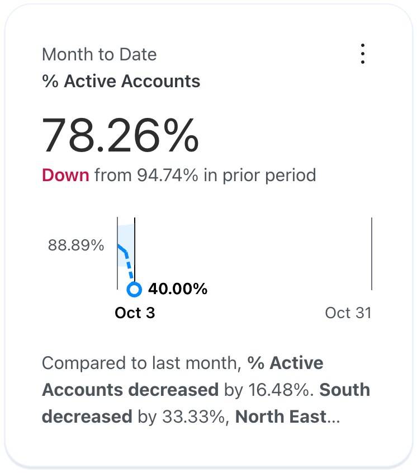Click the 88.89% axis value label
417x473 pixels.
[x=76, y=245]
